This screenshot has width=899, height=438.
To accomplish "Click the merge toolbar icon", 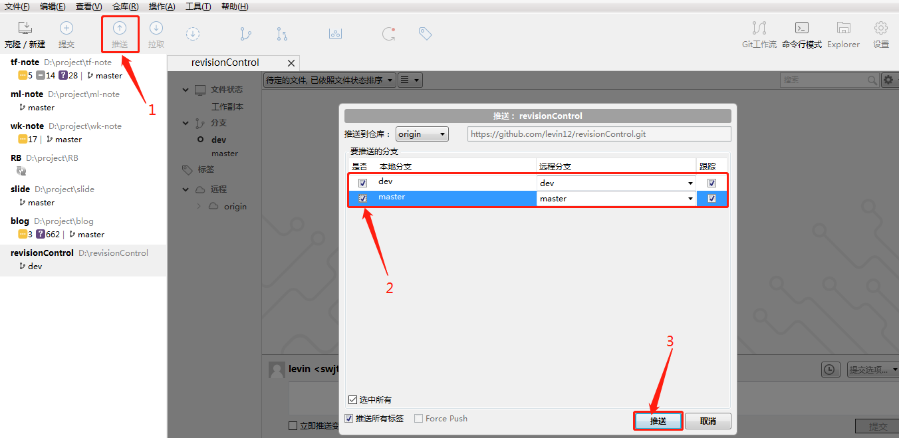I will pyautogui.click(x=283, y=33).
